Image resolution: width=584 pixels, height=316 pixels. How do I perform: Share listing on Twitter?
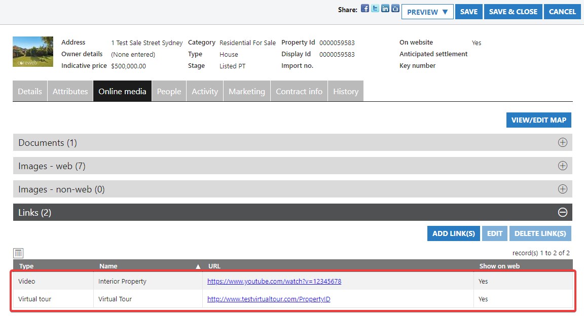pyautogui.click(x=375, y=9)
